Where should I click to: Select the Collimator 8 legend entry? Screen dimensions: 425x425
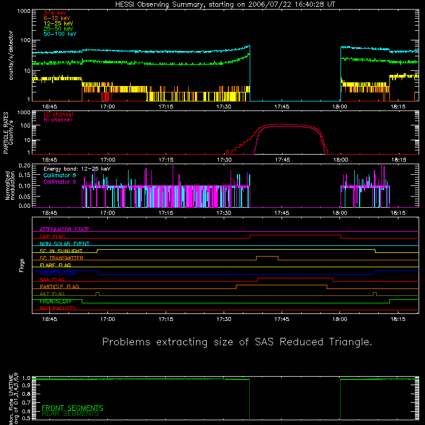(59, 175)
